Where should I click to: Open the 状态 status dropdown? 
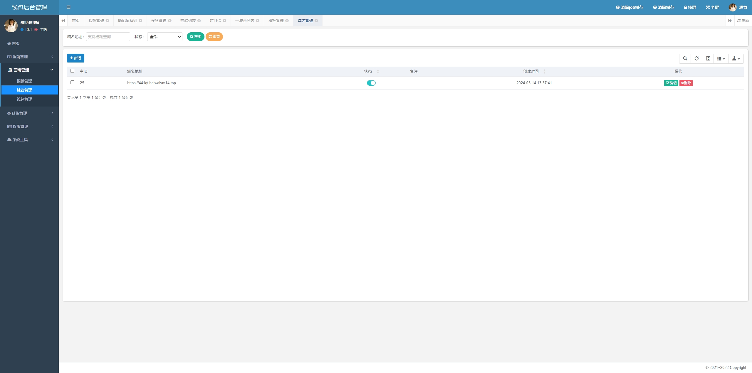point(164,37)
